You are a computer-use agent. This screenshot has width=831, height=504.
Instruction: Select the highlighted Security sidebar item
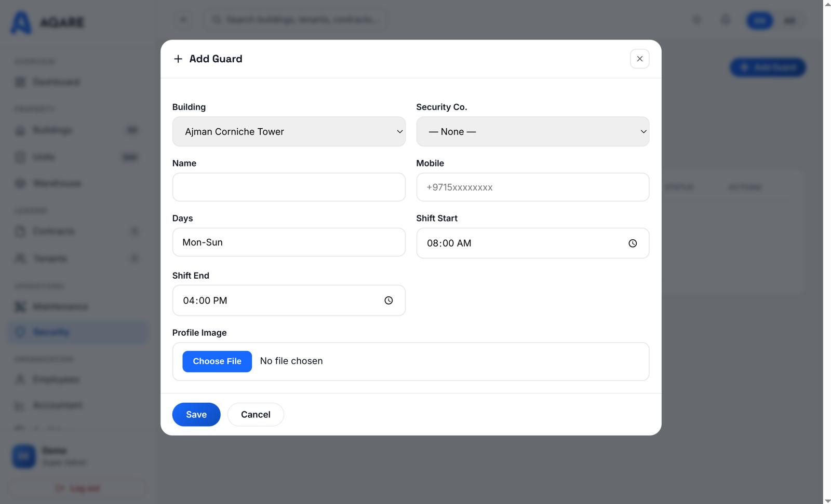pos(78,332)
